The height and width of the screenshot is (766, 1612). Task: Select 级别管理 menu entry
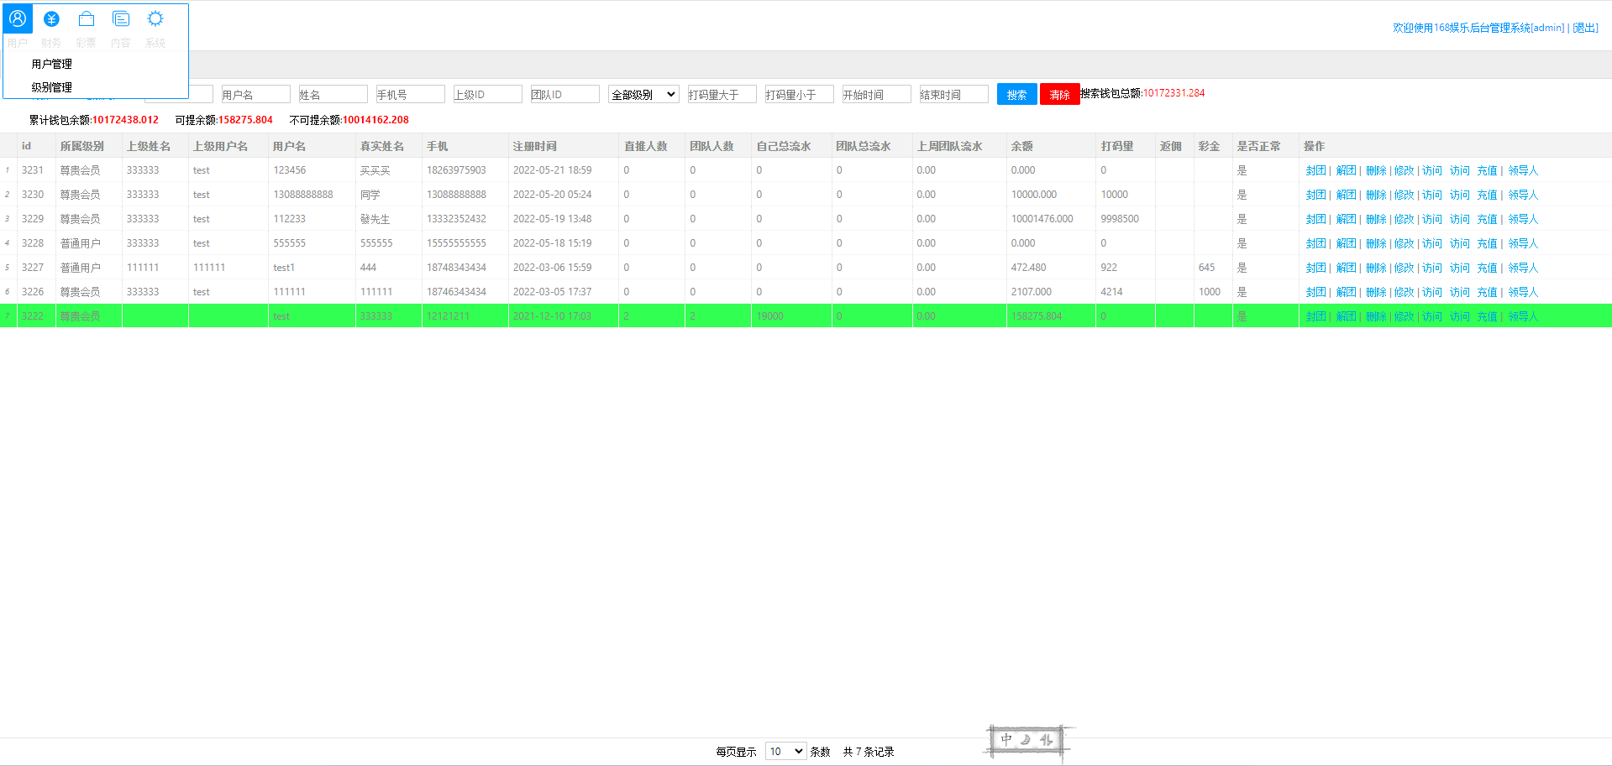pyautogui.click(x=52, y=87)
